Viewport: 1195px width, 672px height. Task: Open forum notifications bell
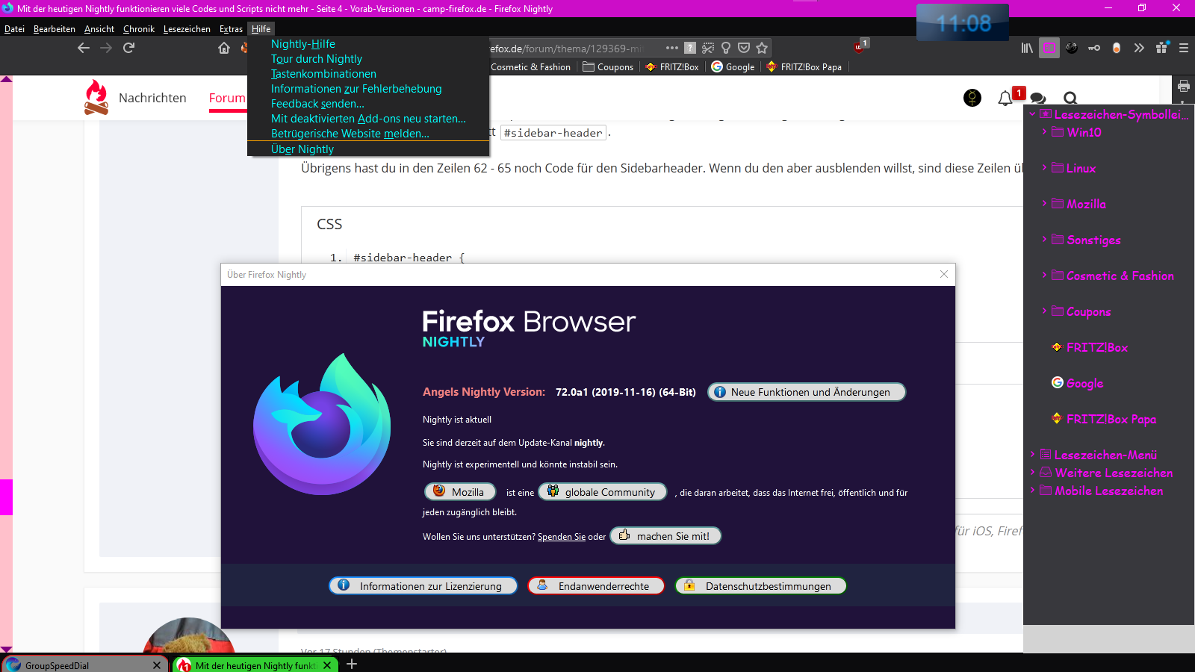click(x=1005, y=98)
